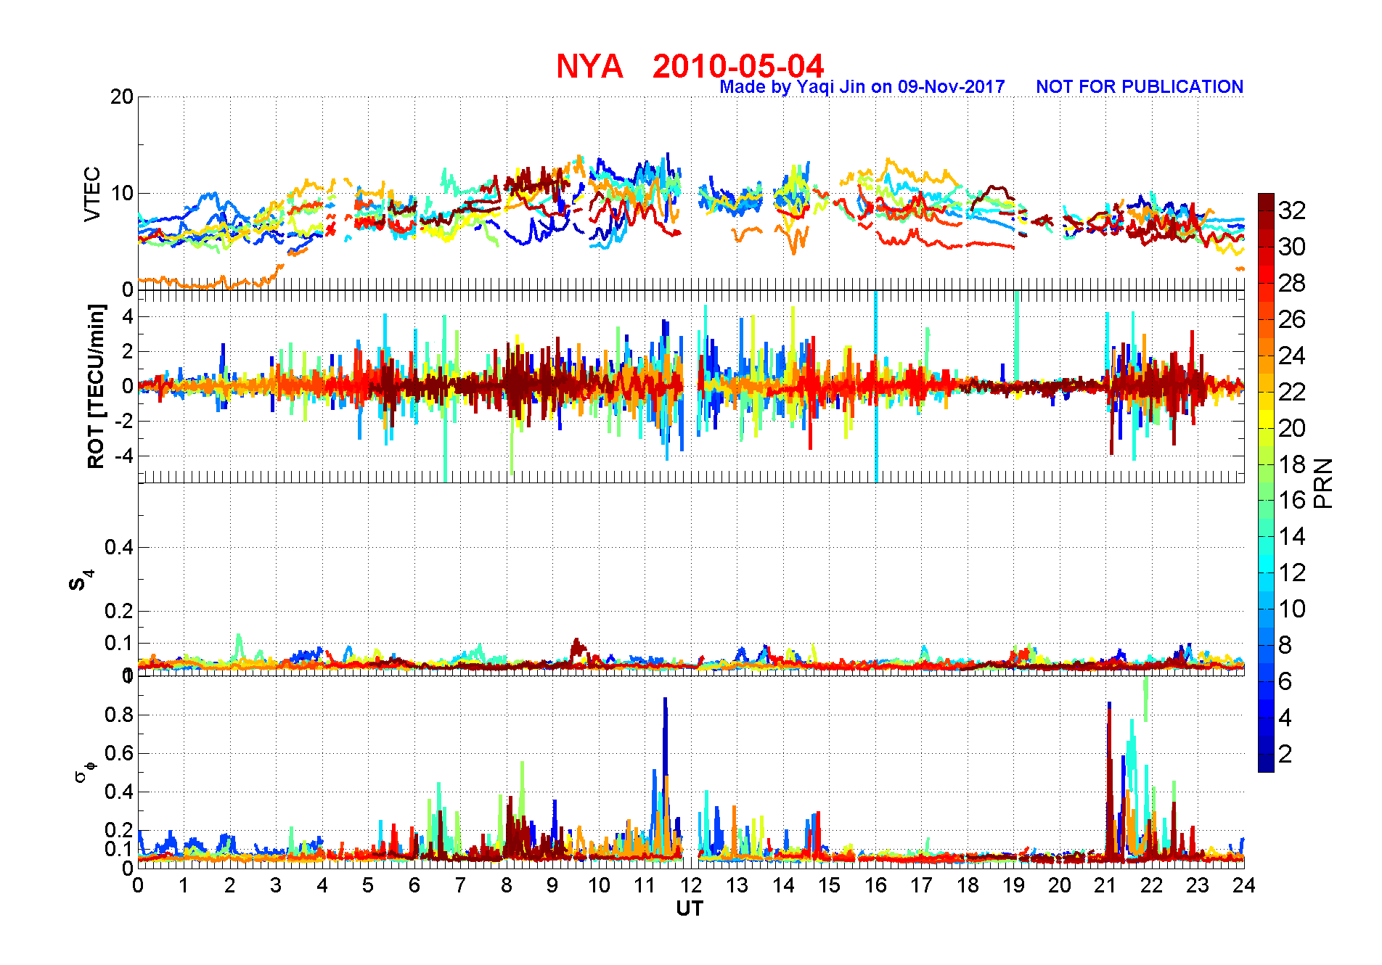Viewport: 1382px width, 965px height.
Task: Click the PRN colorbar label
Action: (1323, 482)
